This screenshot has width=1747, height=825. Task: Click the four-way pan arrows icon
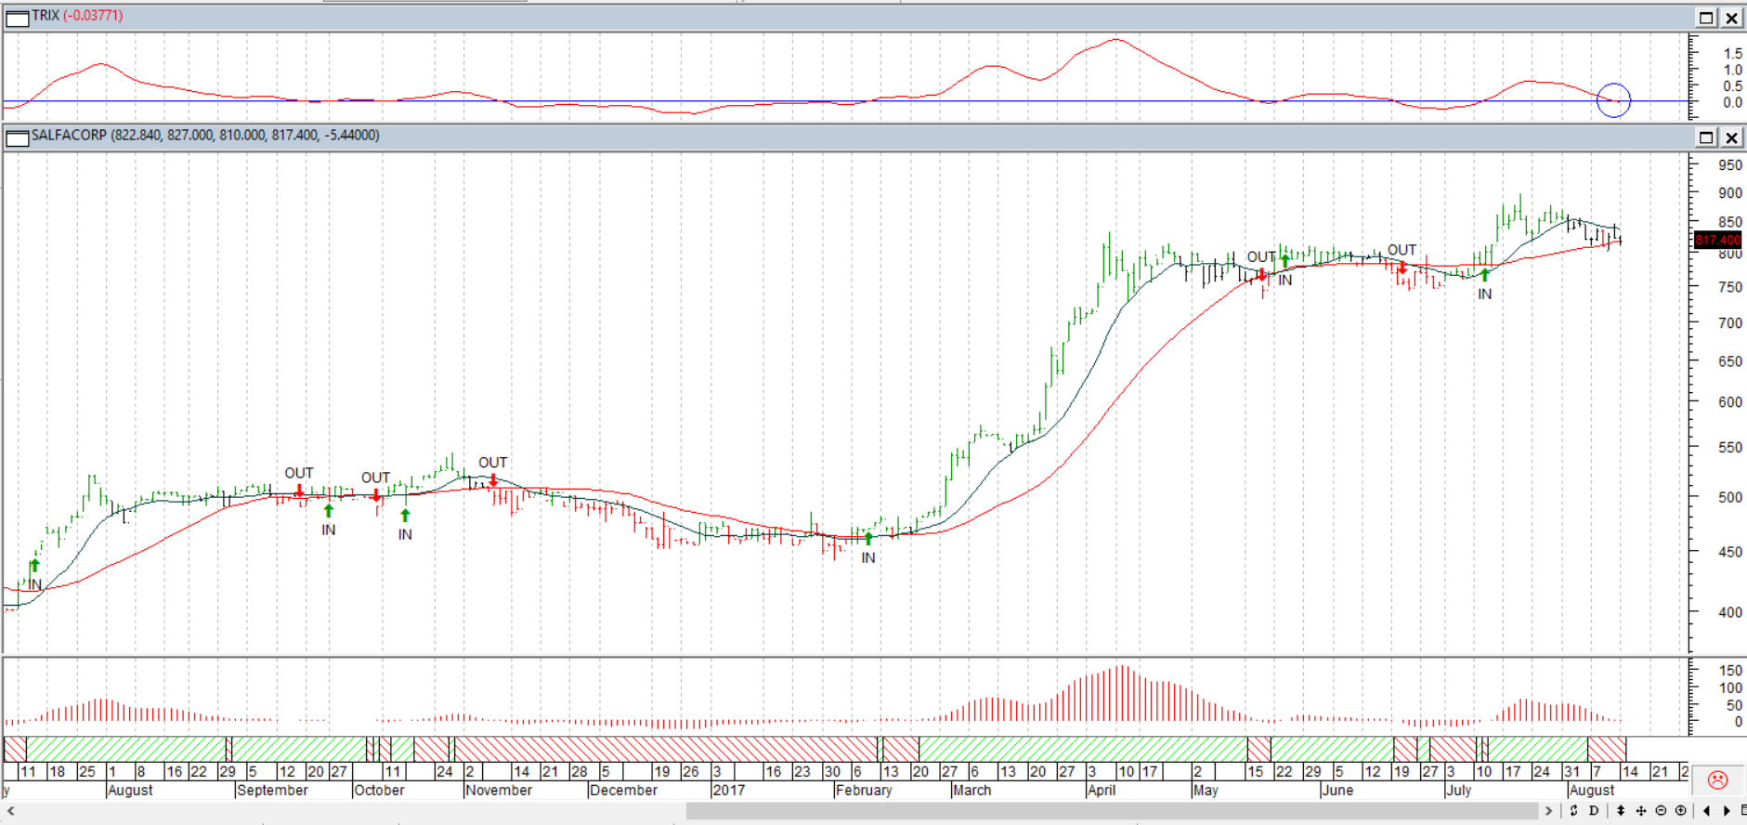click(x=1641, y=811)
